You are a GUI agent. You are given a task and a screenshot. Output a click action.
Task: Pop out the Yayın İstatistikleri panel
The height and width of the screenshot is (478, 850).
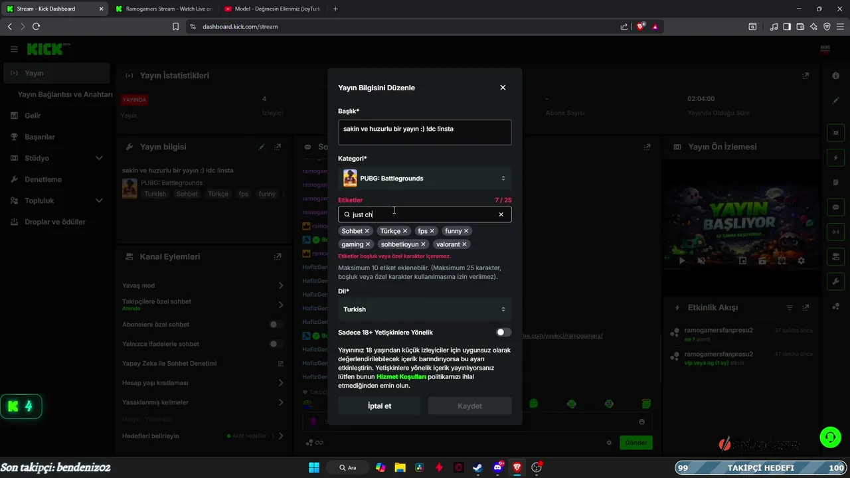click(x=806, y=76)
